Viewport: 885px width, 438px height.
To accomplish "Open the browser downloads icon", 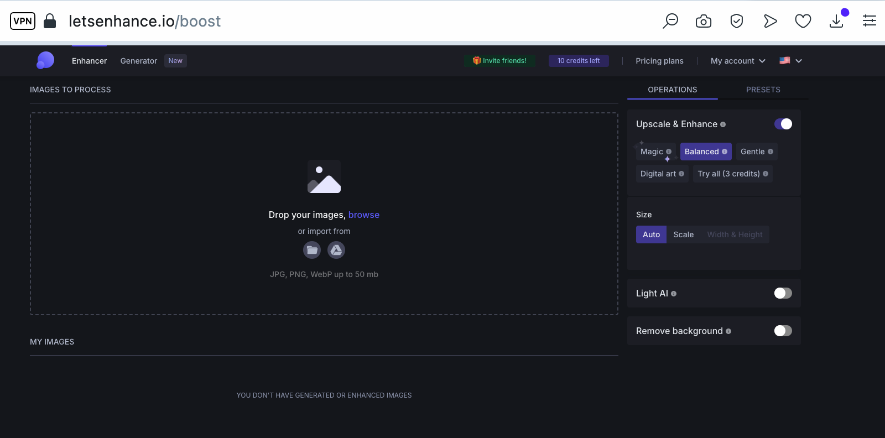I will coord(837,21).
